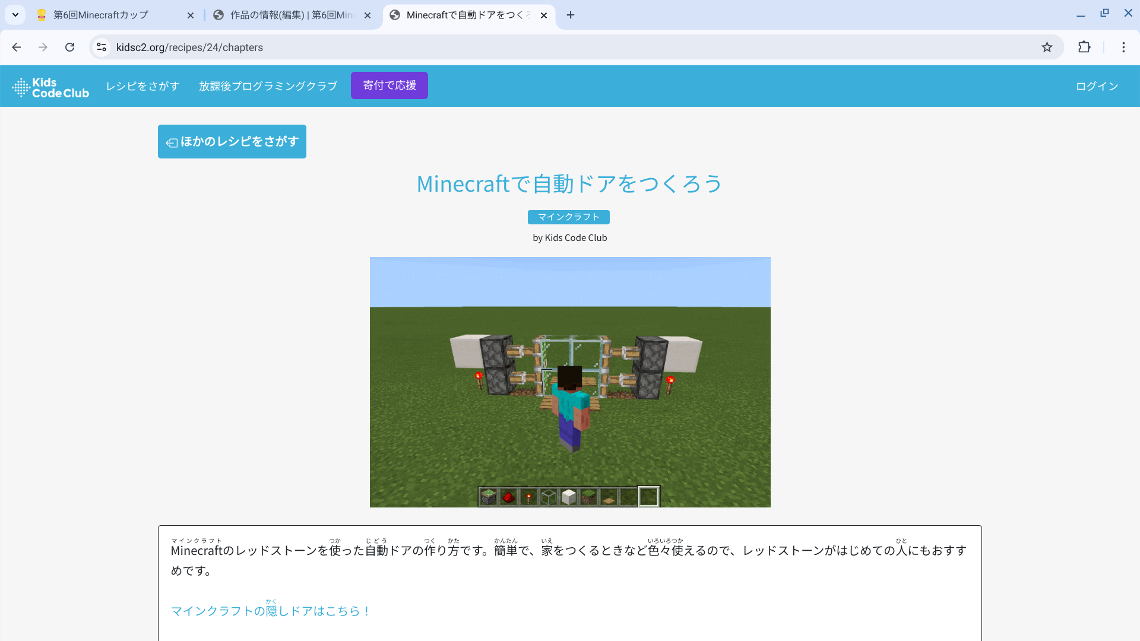Screen dimensions: 1140x641
Task: Bookmark this page with the star
Action: click(x=1047, y=47)
